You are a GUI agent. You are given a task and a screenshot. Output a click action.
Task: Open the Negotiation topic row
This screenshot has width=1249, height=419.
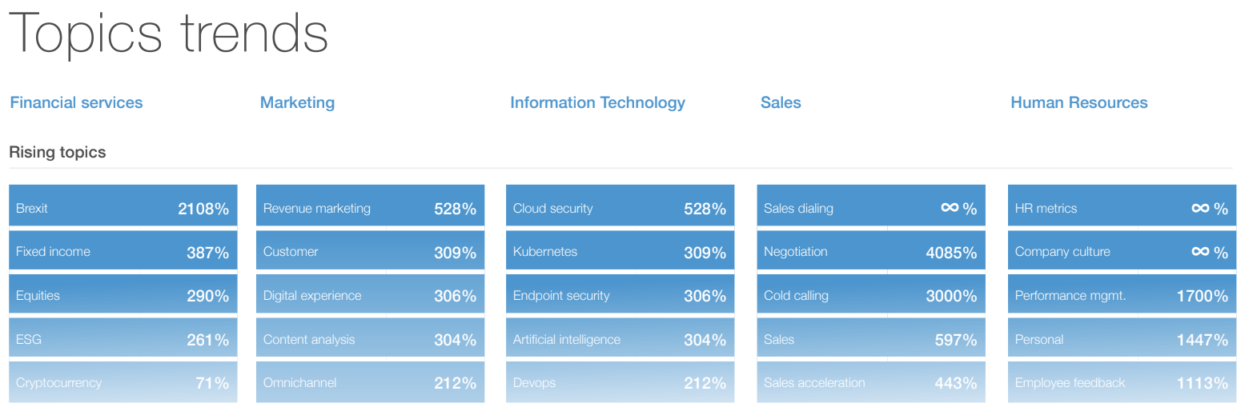click(870, 252)
